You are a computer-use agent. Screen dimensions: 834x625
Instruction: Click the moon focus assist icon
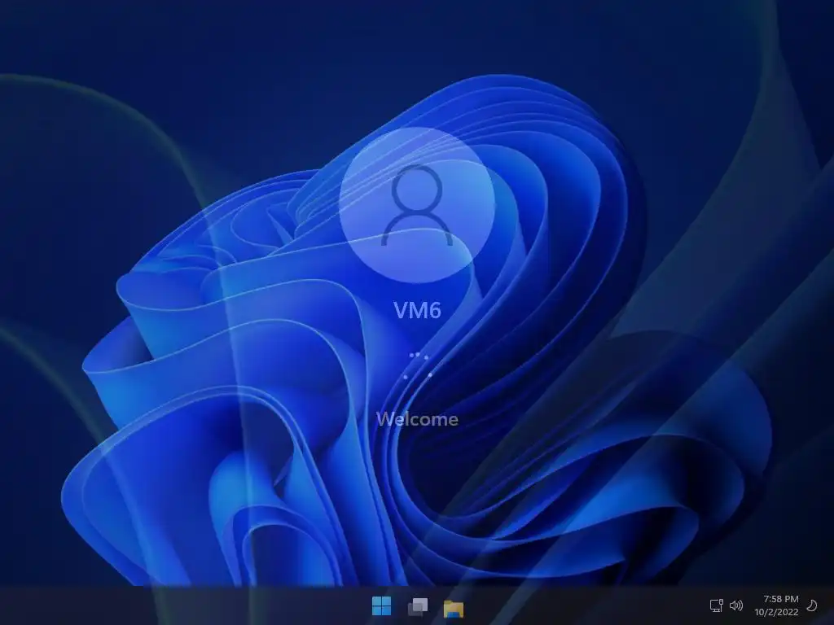812,605
